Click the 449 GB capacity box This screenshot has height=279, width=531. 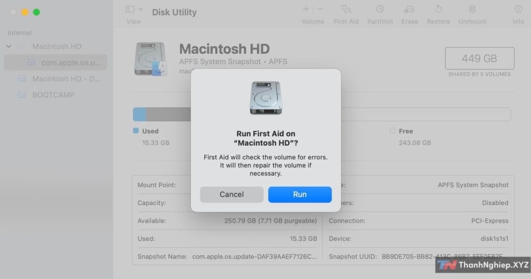(x=480, y=58)
